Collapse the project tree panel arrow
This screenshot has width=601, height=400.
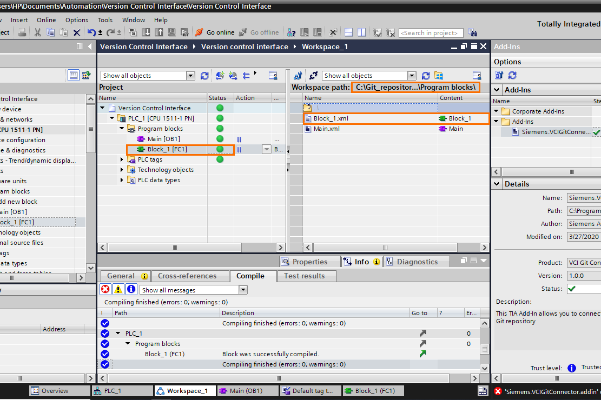[90, 46]
